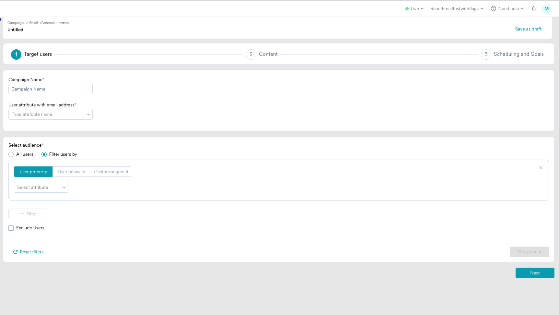This screenshot has width=559, height=315.
Task: Click the Reset filters refresh icon
Action: coord(15,252)
